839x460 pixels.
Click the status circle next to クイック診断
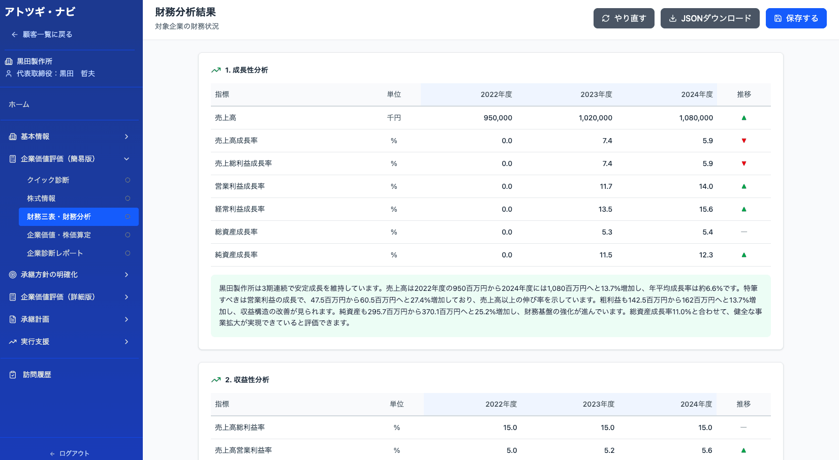click(x=128, y=180)
